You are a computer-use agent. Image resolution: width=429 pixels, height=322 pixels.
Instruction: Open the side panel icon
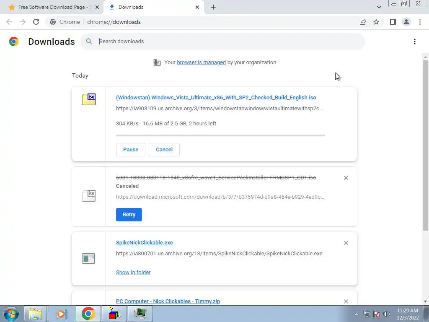pyautogui.click(x=393, y=22)
